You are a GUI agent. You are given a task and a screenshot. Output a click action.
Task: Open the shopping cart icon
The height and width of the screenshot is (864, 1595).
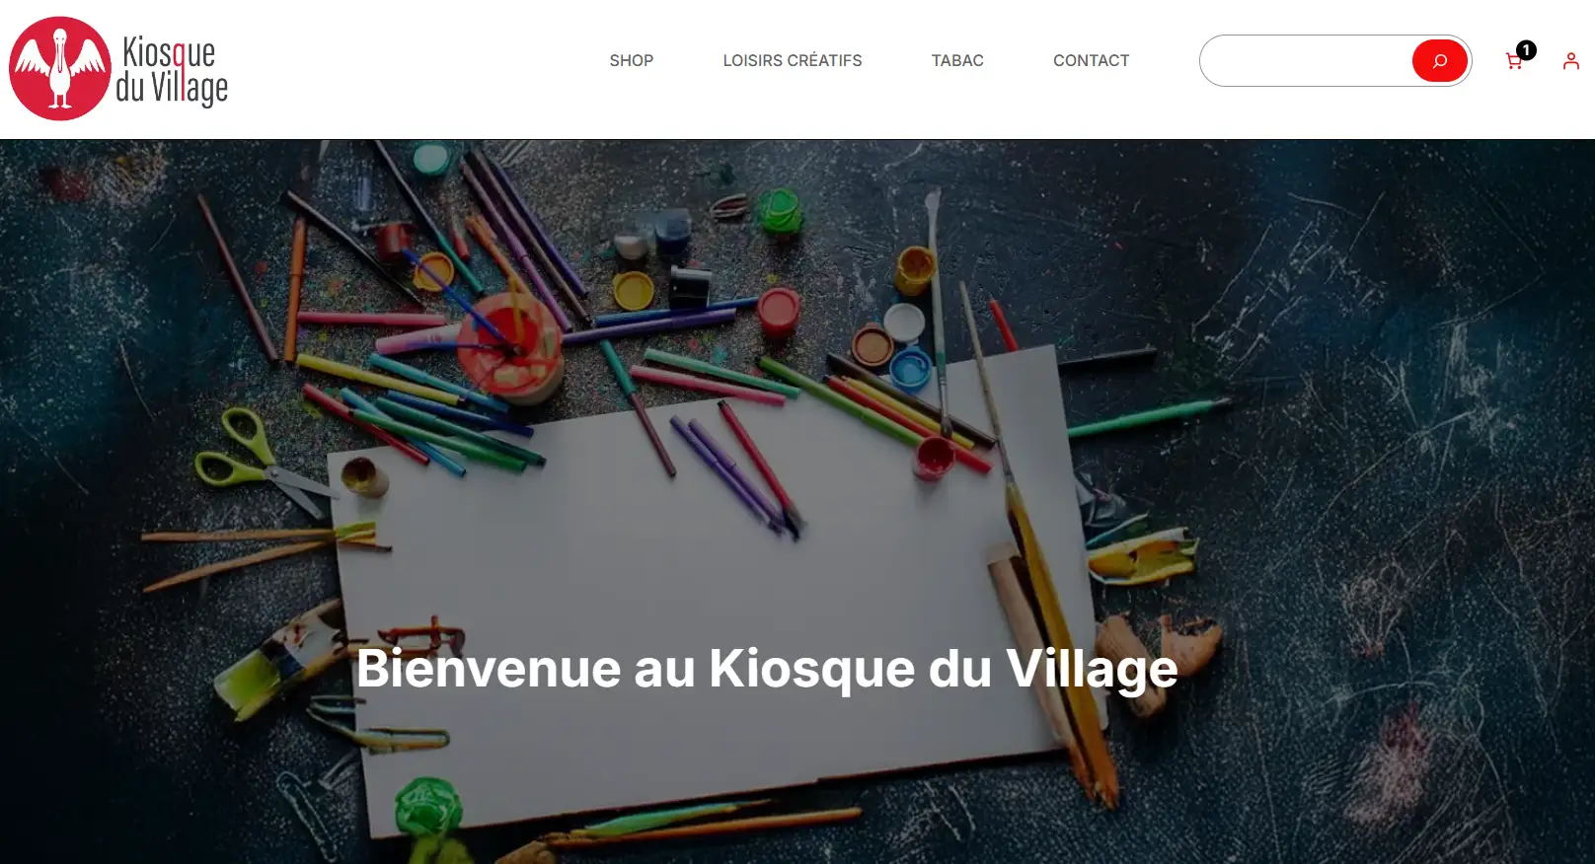[x=1513, y=62]
